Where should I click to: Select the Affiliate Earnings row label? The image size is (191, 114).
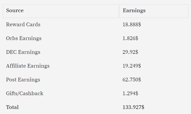[28, 66]
